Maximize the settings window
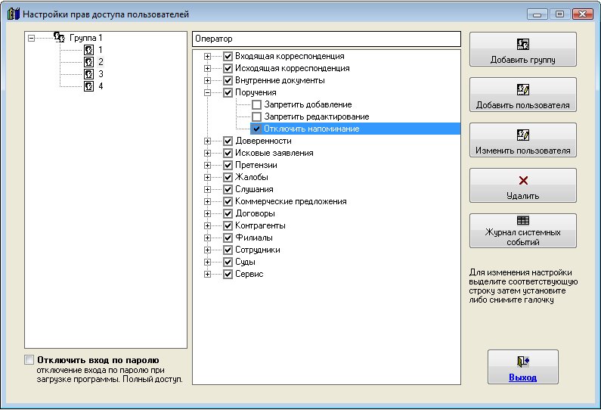601x410 pixels. (559, 14)
